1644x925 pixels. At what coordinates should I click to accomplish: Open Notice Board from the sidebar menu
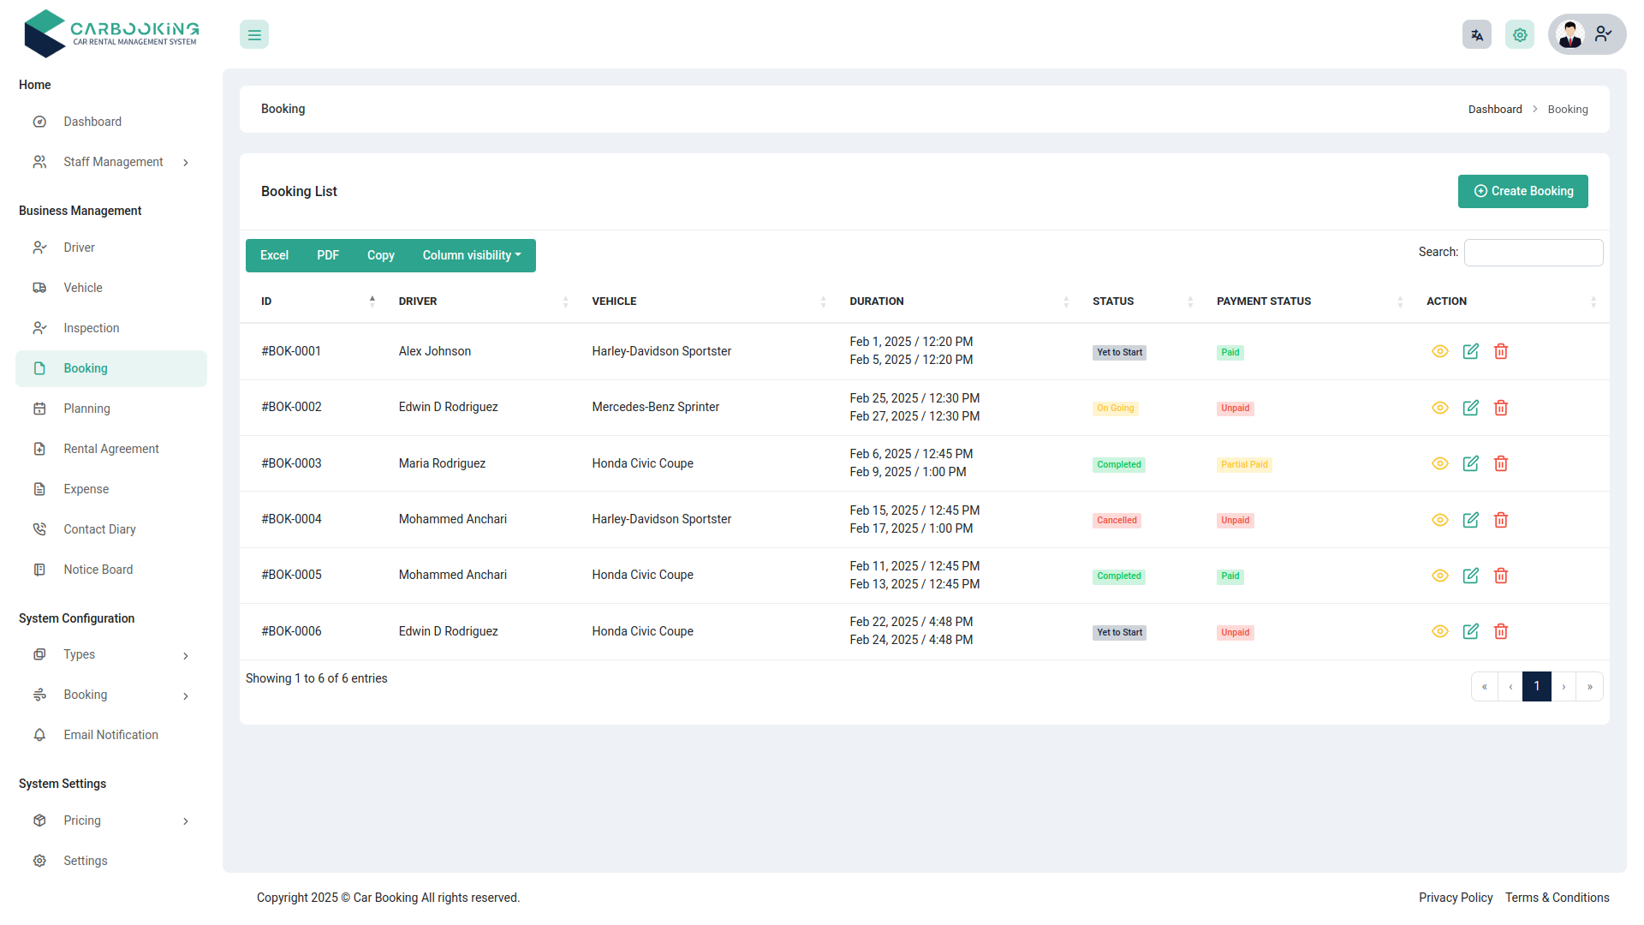tap(98, 570)
